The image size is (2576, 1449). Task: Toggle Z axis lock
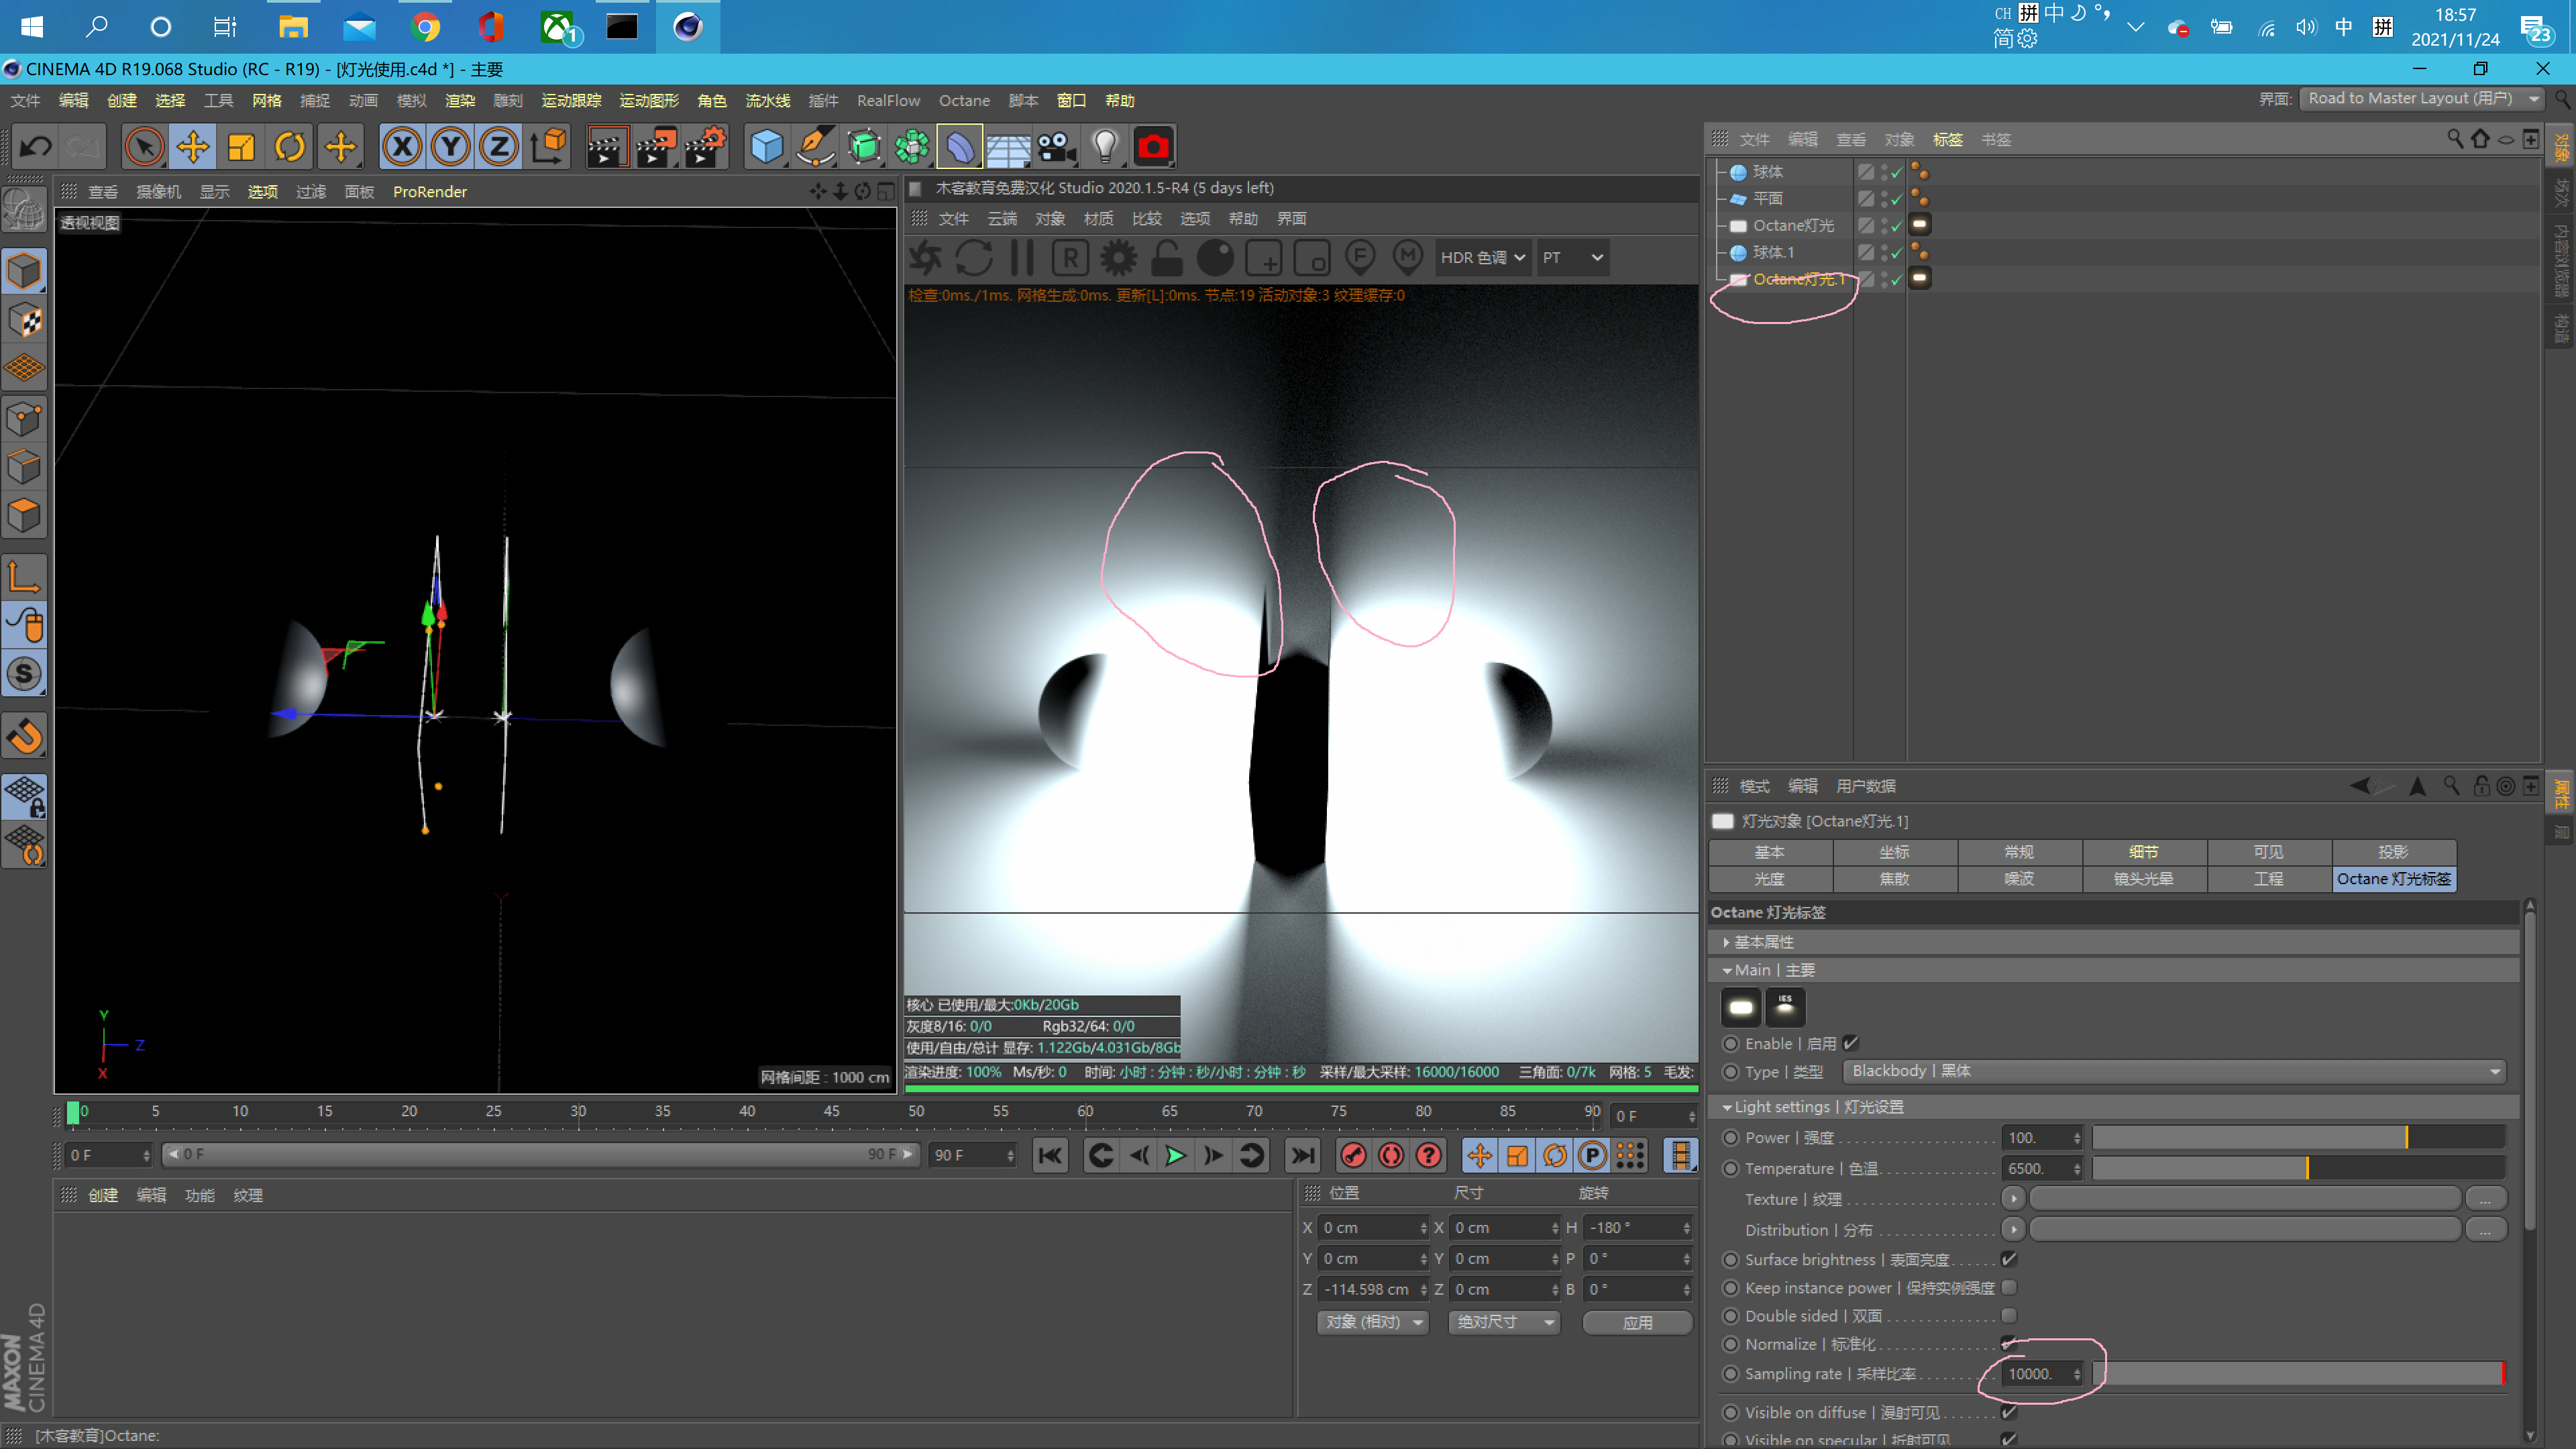pyautogui.click(x=499, y=147)
